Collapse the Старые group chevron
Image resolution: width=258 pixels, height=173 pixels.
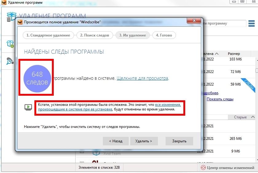(x=253, y=117)
